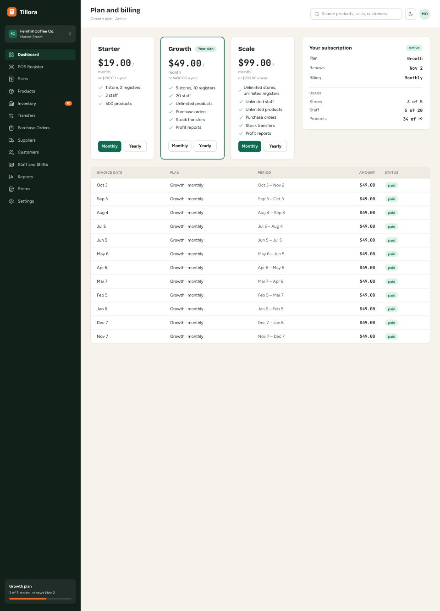The width and height of the screenshot is (440, 611).
Task: Navigate to Suppliers page
Action: click(40, 140)
